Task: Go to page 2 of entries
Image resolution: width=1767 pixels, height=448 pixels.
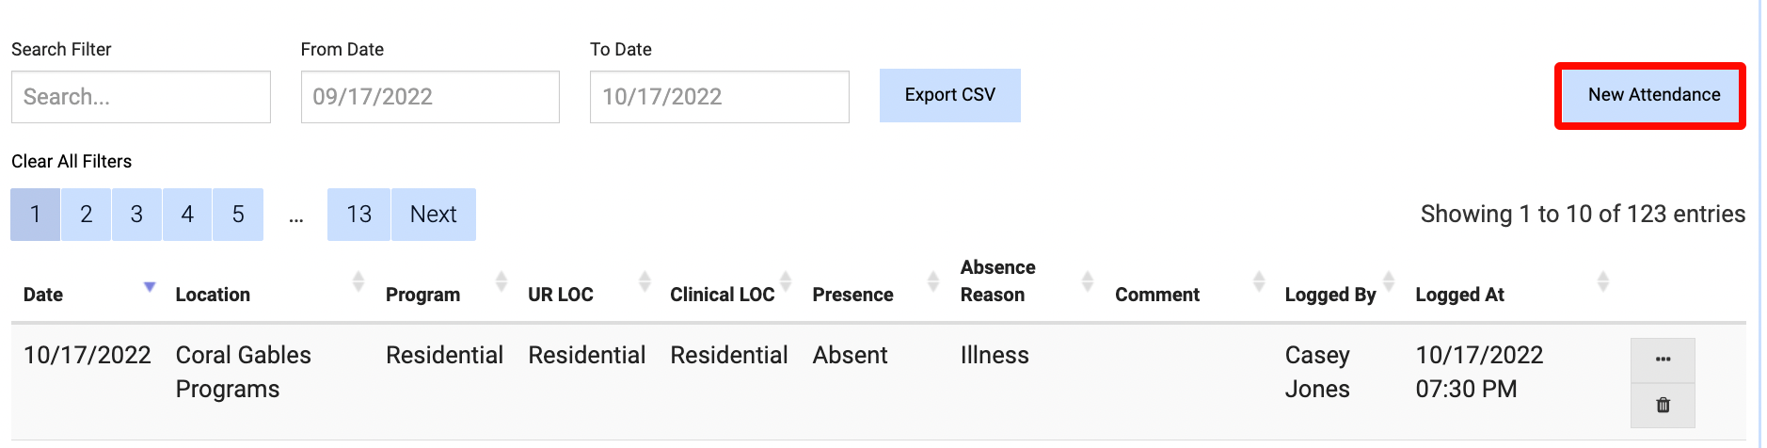Action: pos(86,215)
